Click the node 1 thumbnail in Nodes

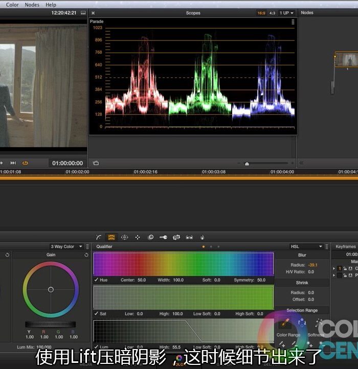tap(346, 59)
